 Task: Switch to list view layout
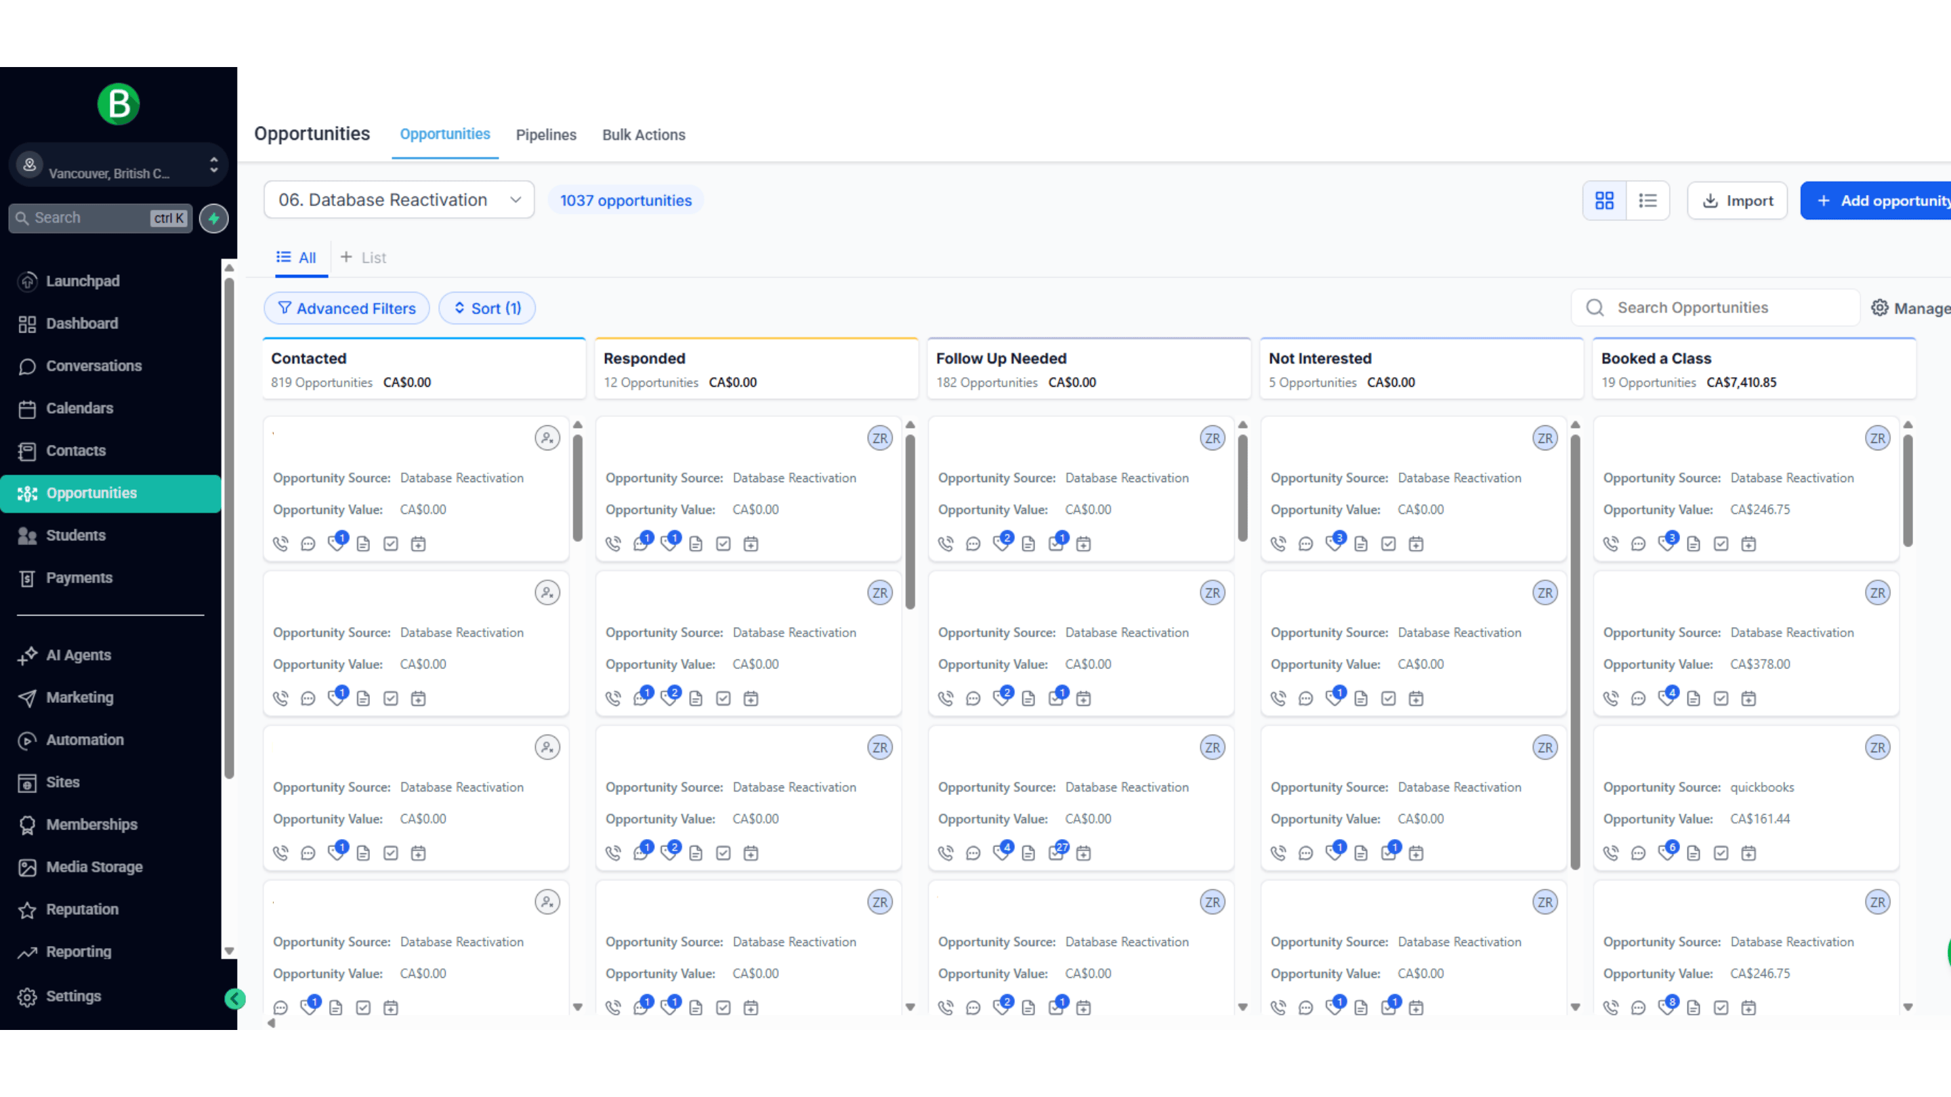[x=1648, y=200]
